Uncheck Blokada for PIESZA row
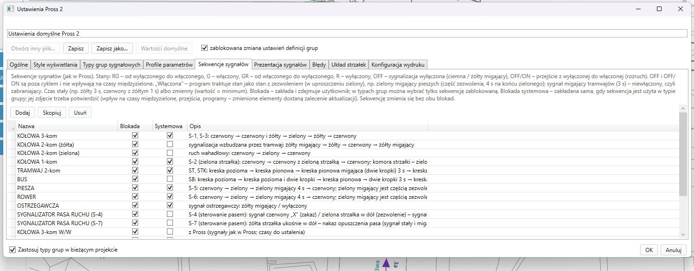The height and width of the screenshot is (271, 694). click(x=135, y=188)
